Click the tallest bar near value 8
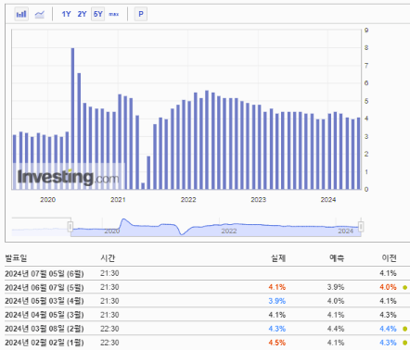The height and width of the screenshot is (350, 410). point(72,119)
